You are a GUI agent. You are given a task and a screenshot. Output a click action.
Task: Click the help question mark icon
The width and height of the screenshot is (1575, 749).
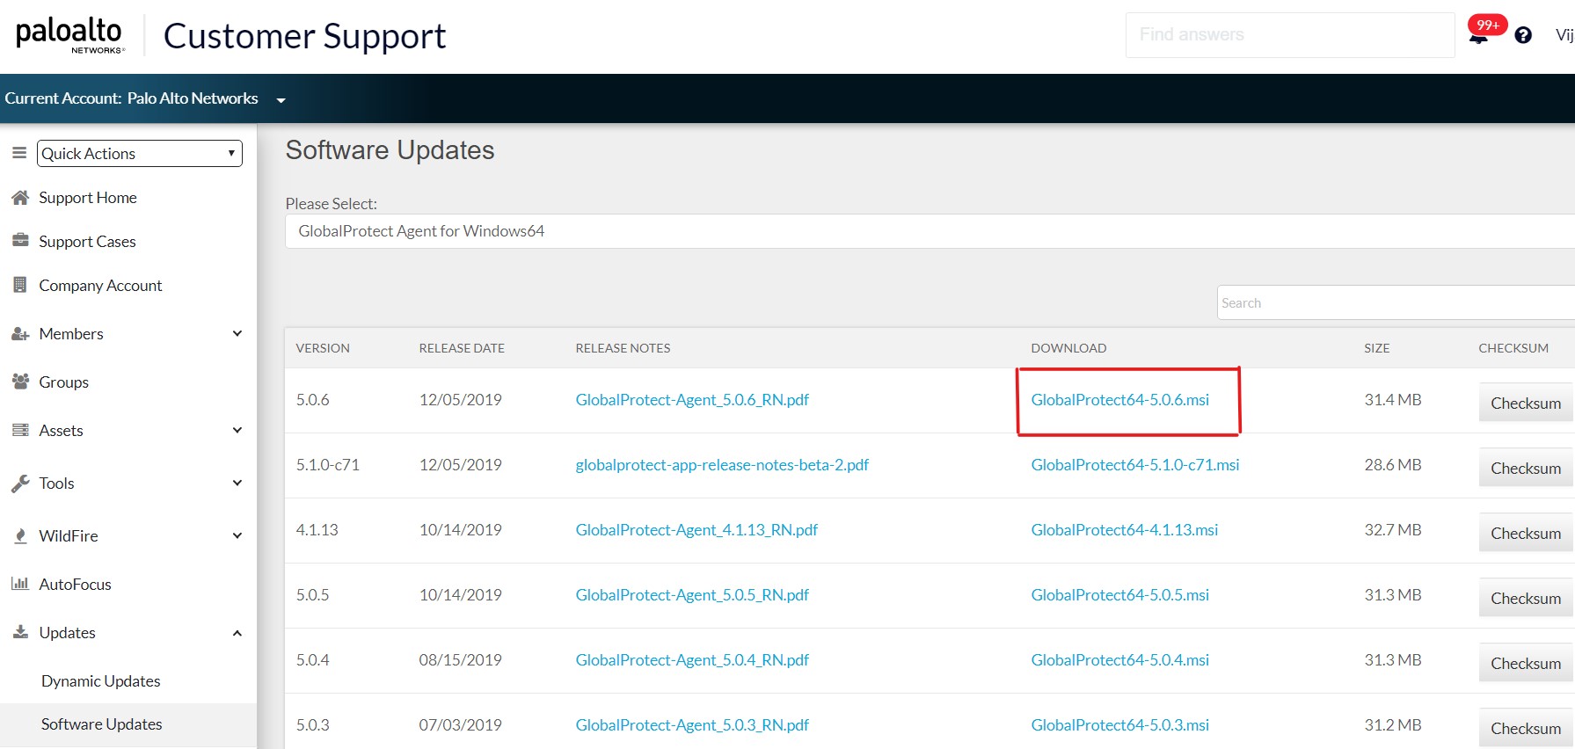coord(1523,35)
